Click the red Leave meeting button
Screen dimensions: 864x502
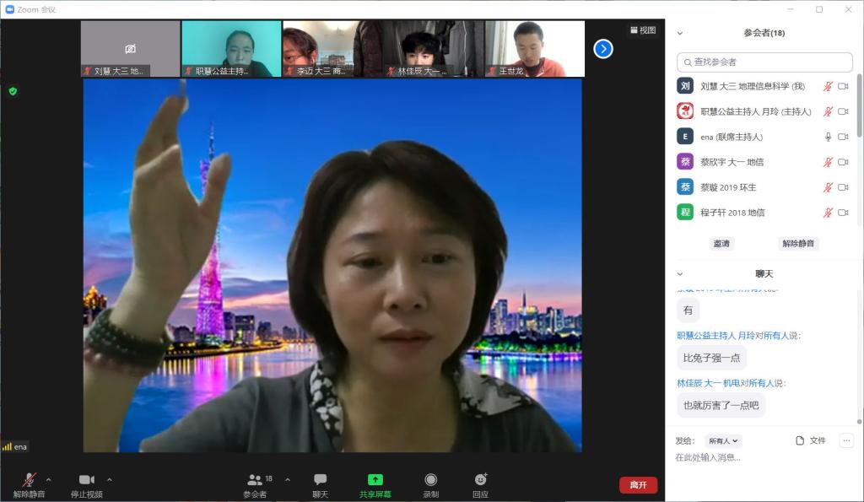tap(638, 485)
